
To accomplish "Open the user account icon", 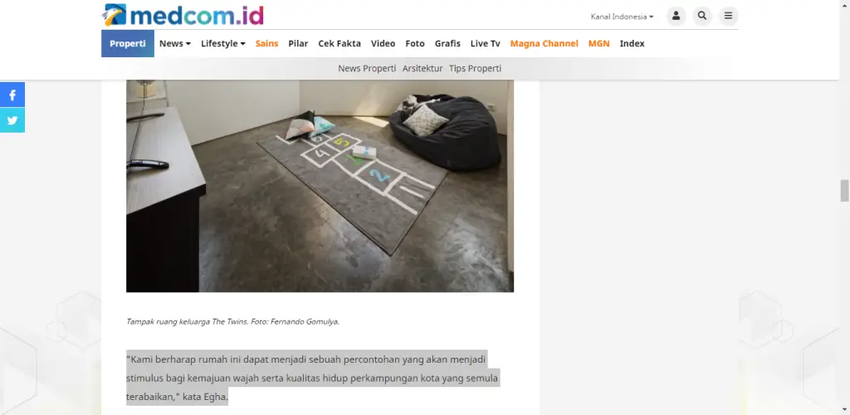I will tap(676, 16).
